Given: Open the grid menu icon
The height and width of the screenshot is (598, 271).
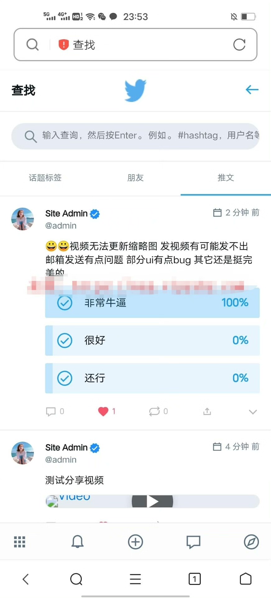Looking at the screenshot, I should pyautogui.click(x=20, y=542).
